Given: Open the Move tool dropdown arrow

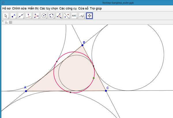Looking at the screenshot, I should click(x=8, y=18).
